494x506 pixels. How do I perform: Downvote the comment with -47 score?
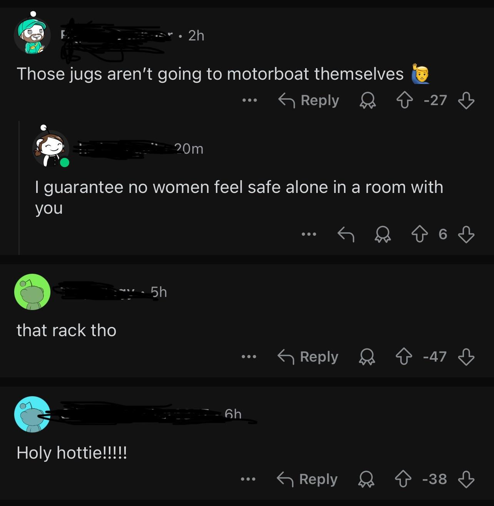[x=466, y=357]
